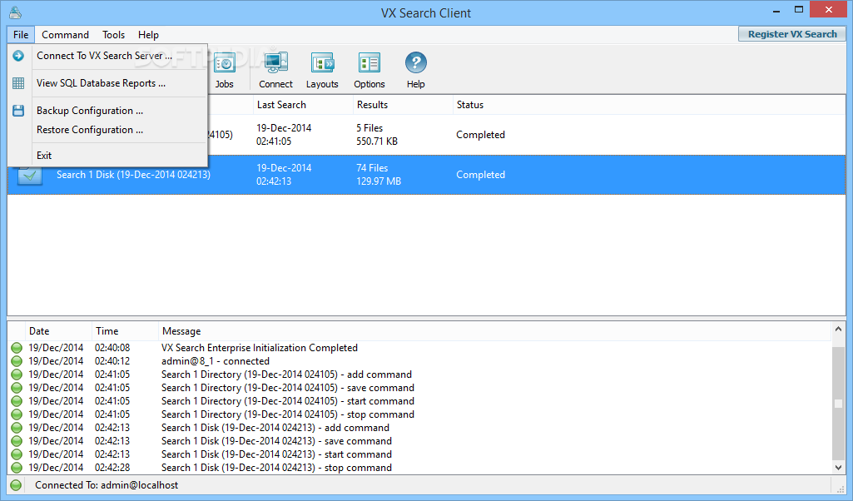
Task: Click the green status icon of the 02:40:12 log entry
Action: click(17, 361)
